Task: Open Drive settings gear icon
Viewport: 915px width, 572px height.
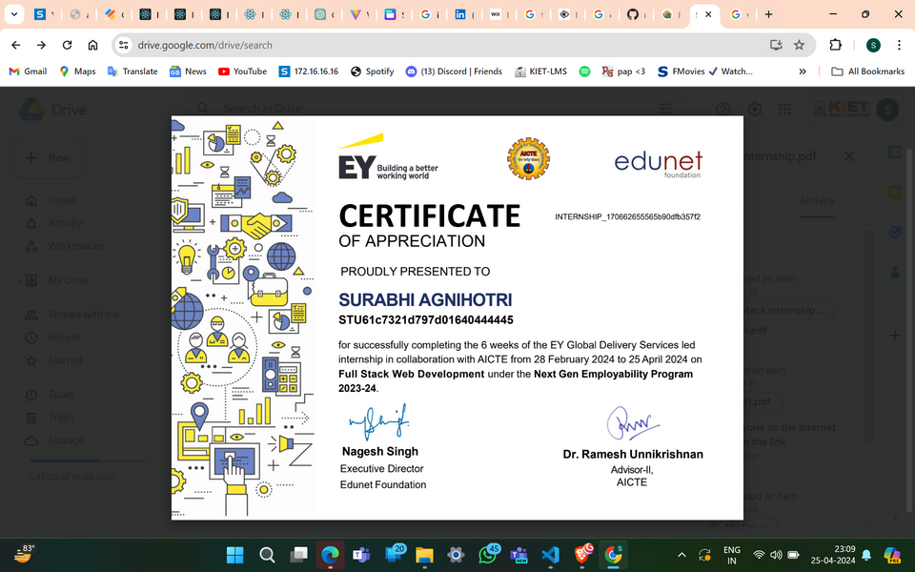Action: 755,109
